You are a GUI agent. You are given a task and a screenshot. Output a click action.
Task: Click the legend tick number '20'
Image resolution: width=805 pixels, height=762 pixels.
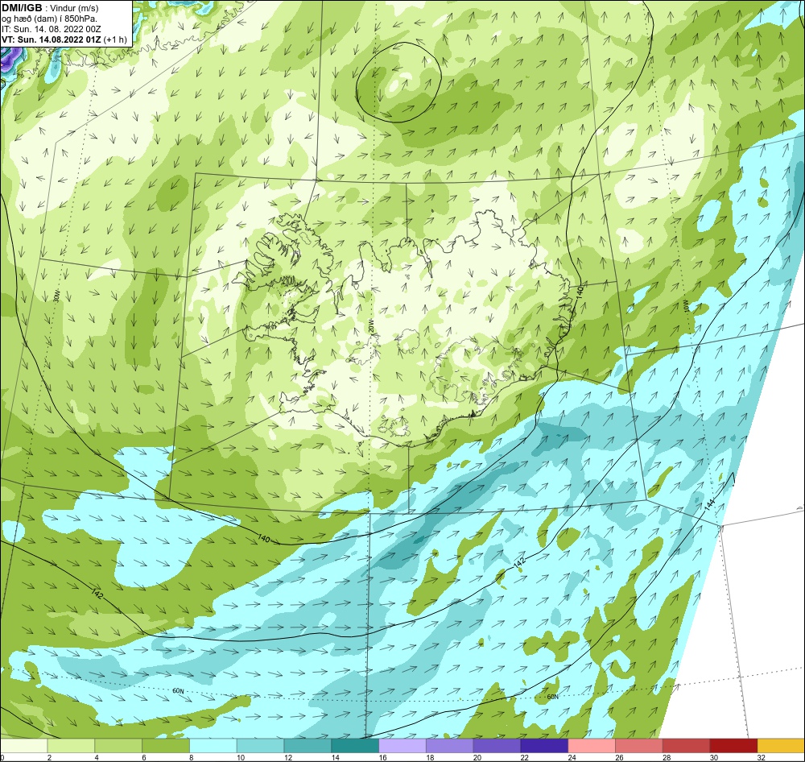click(x=477, y=757)
